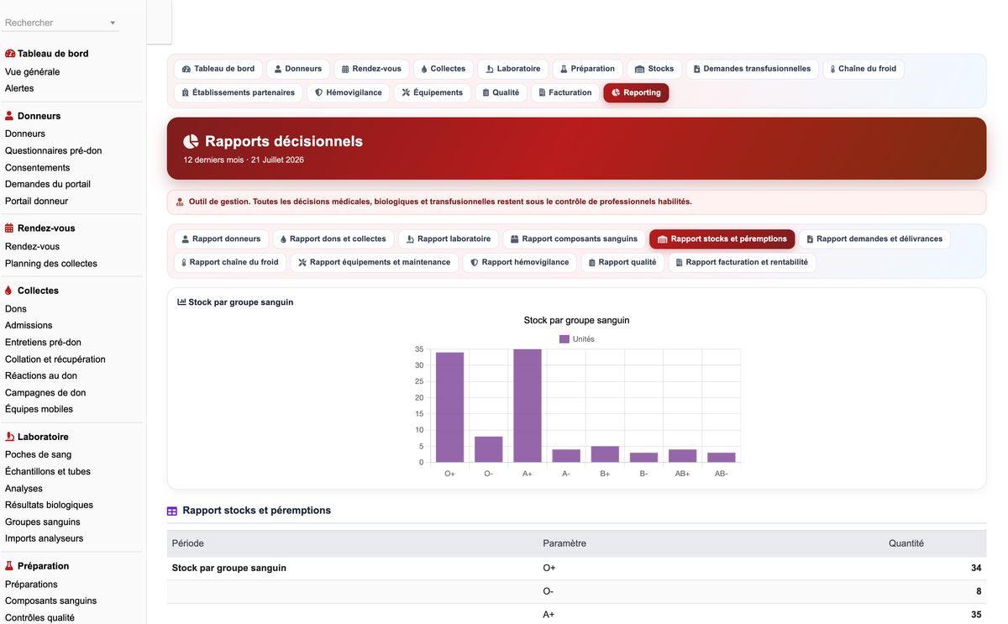Open Collation et récupération in sidebar
Image resolution: width=1008 pixels, height=624 pixels.
[x=55, y=359]
